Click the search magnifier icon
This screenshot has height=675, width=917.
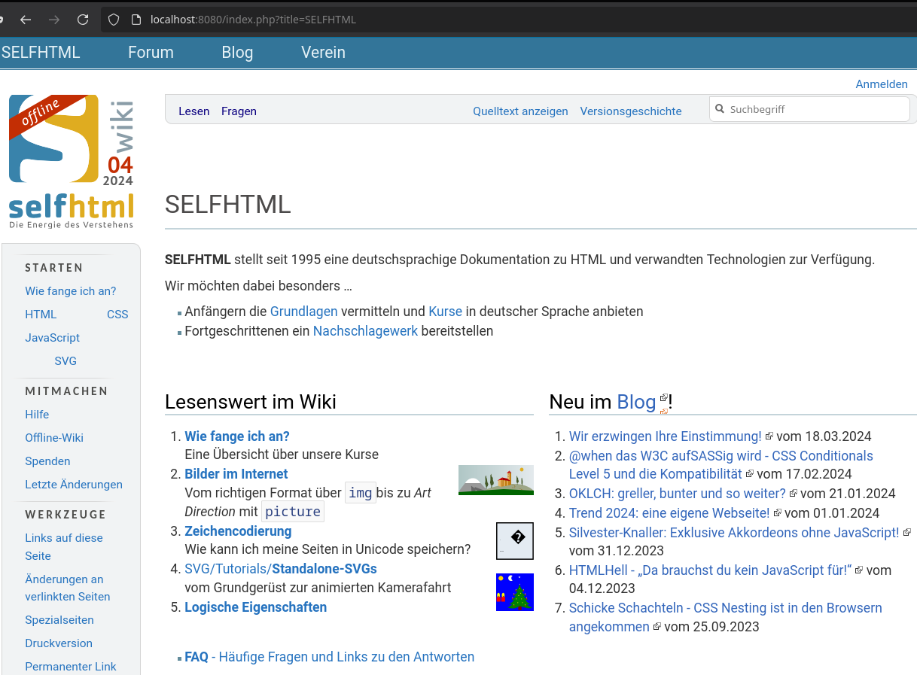pyautogui.click(x=720, y=109)
